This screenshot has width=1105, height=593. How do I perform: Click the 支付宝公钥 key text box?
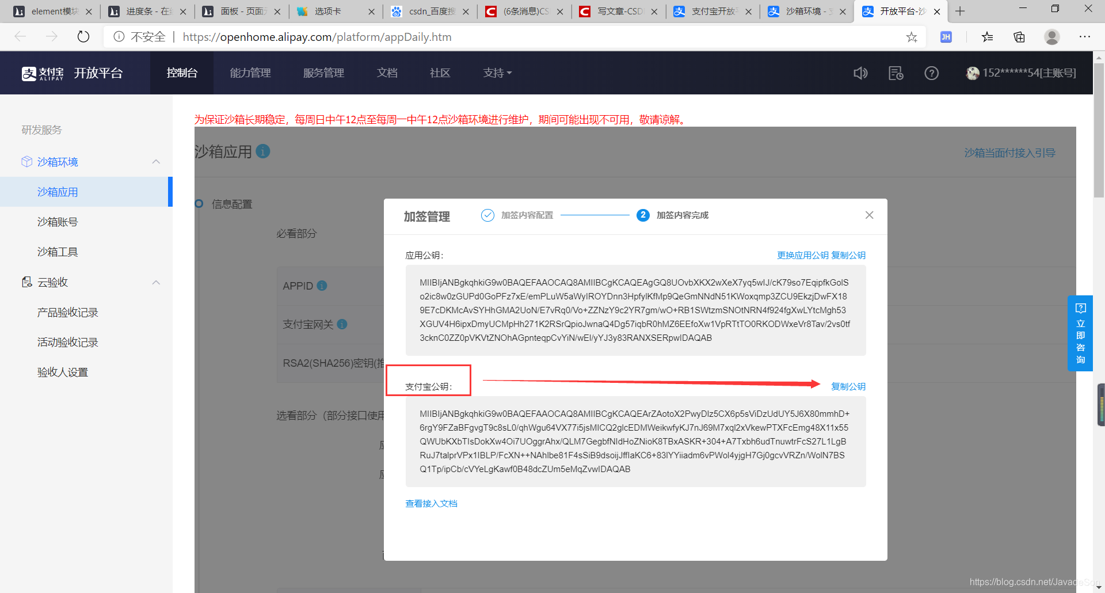[x=635, y=442]
